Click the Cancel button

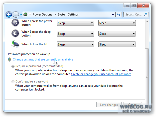point(133,105)
